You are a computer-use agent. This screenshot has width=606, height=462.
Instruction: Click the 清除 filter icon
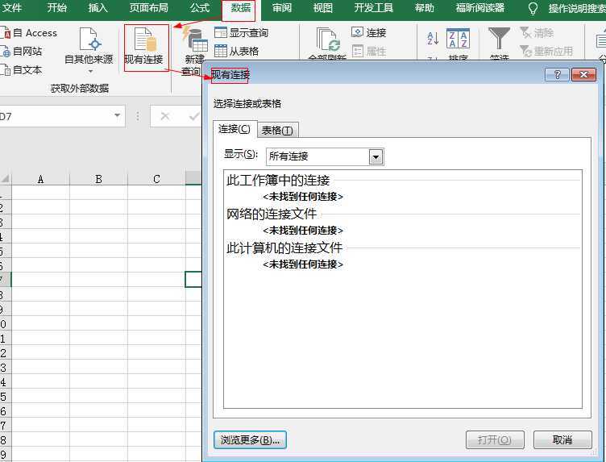(525, 32)
